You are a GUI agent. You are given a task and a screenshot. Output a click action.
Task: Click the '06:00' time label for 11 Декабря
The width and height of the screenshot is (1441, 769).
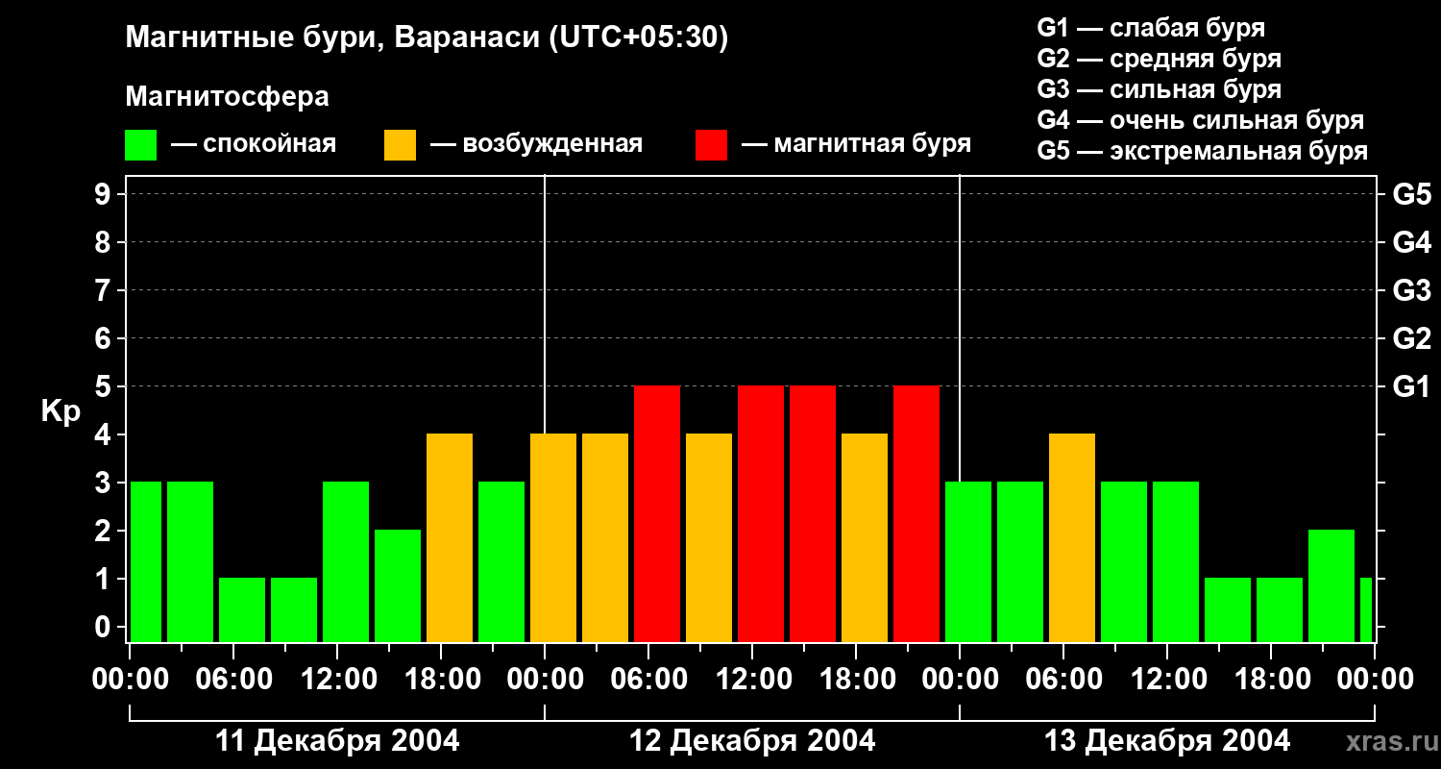(x=233, y=680)
